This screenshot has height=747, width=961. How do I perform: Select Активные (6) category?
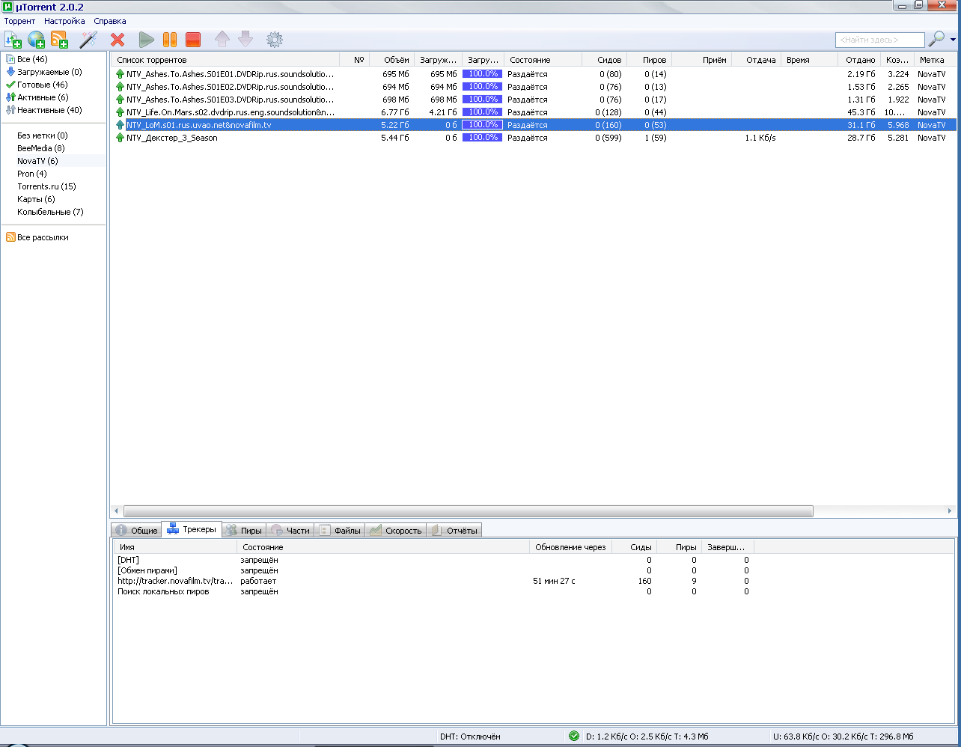[43, 97]
